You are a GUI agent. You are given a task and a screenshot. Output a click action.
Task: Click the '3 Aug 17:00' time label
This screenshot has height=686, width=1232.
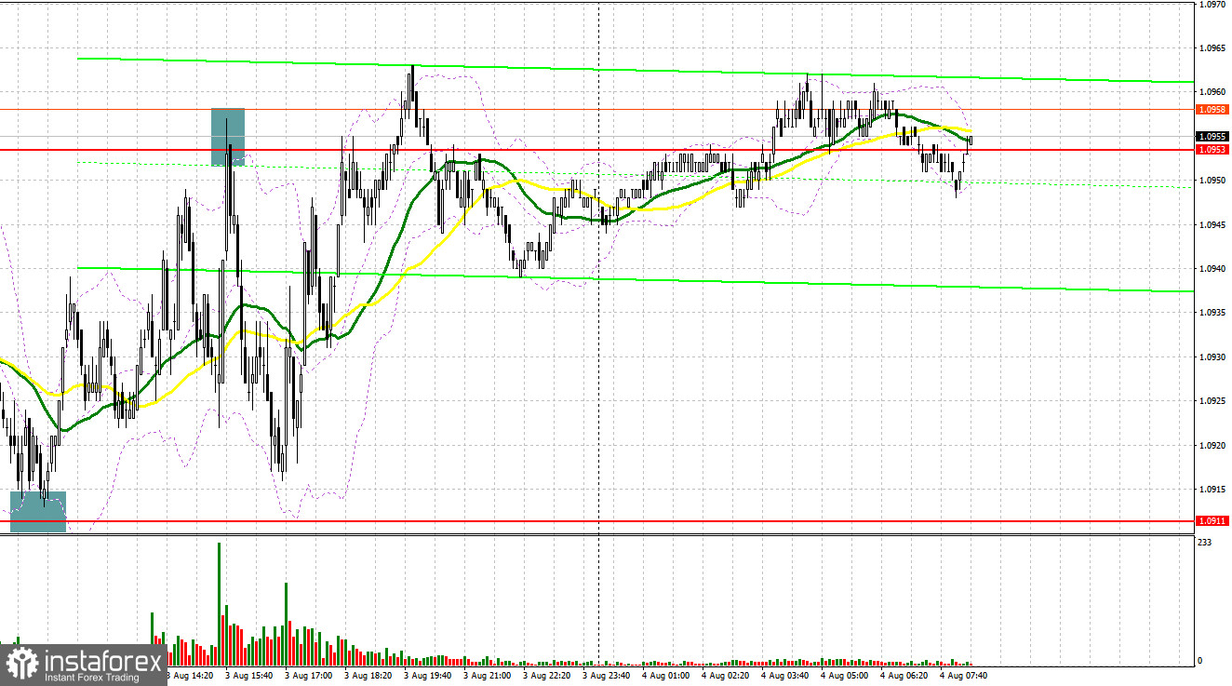coord(311,674)
